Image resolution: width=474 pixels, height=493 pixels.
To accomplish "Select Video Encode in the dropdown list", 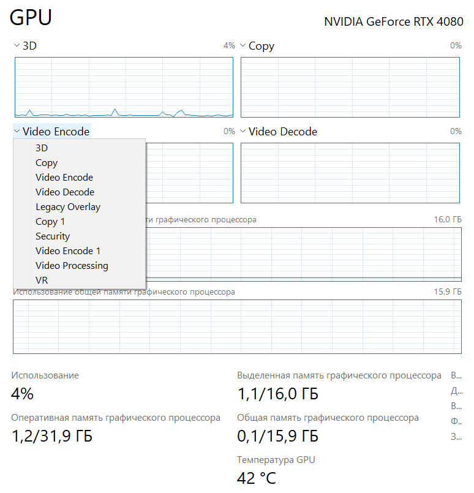I will click(64, 178).
